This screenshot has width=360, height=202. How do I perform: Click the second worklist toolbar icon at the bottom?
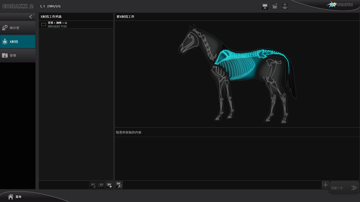pyautogui.click(x=101, y=185)
